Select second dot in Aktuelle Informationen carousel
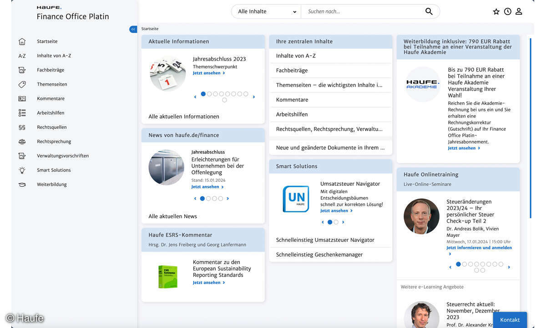The image size is (546, 328). pos(209,94)
